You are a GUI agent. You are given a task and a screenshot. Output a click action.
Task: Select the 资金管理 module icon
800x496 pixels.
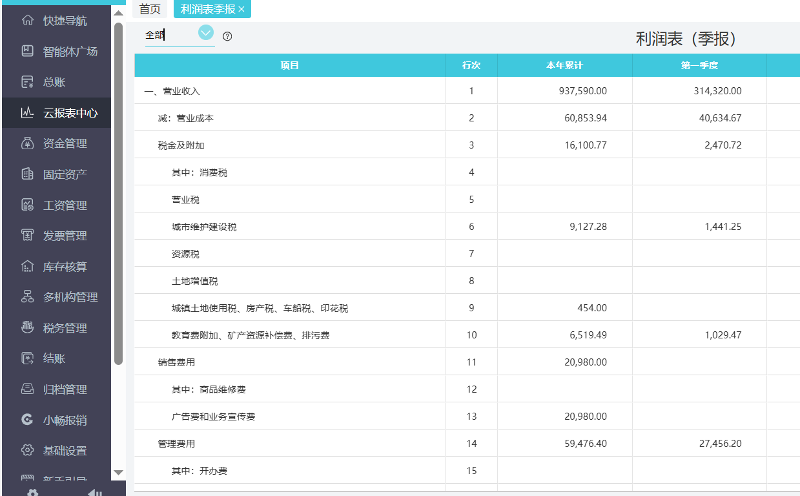[27, 143]
